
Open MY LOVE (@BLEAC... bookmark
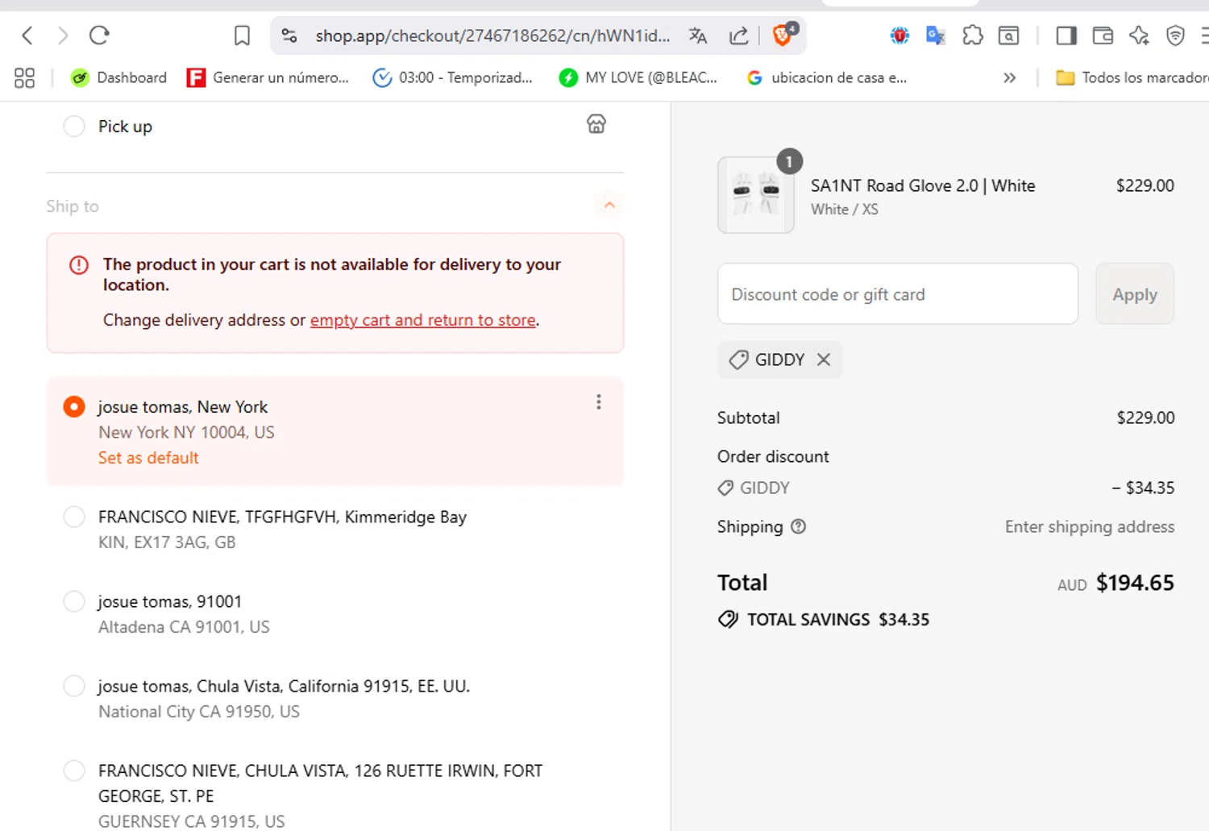638,78
